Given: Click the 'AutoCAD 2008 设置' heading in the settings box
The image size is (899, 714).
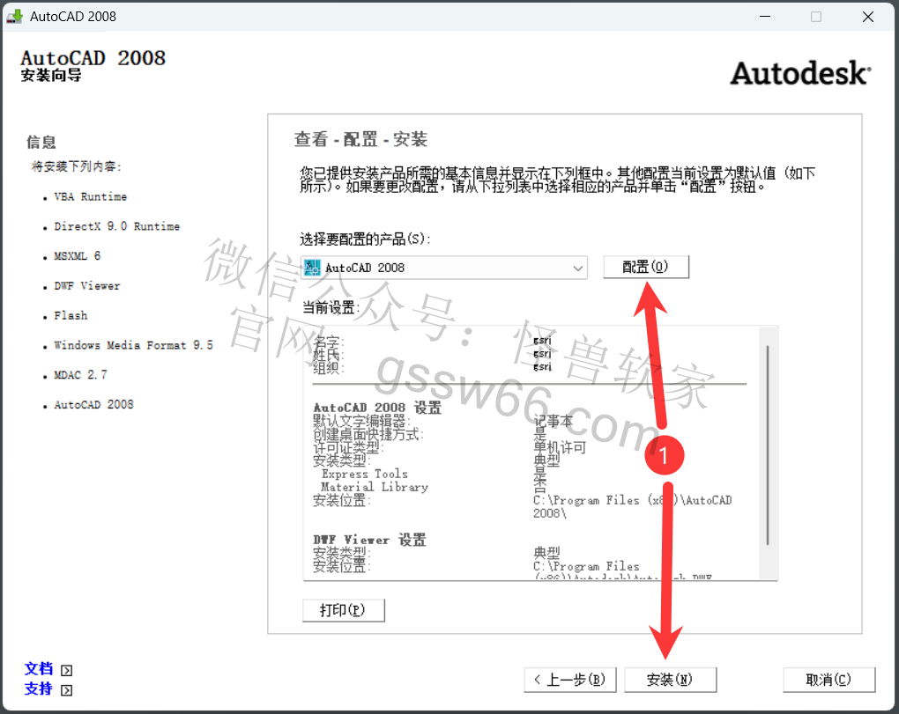Looking at the screenshot, I should pos(377,409).
